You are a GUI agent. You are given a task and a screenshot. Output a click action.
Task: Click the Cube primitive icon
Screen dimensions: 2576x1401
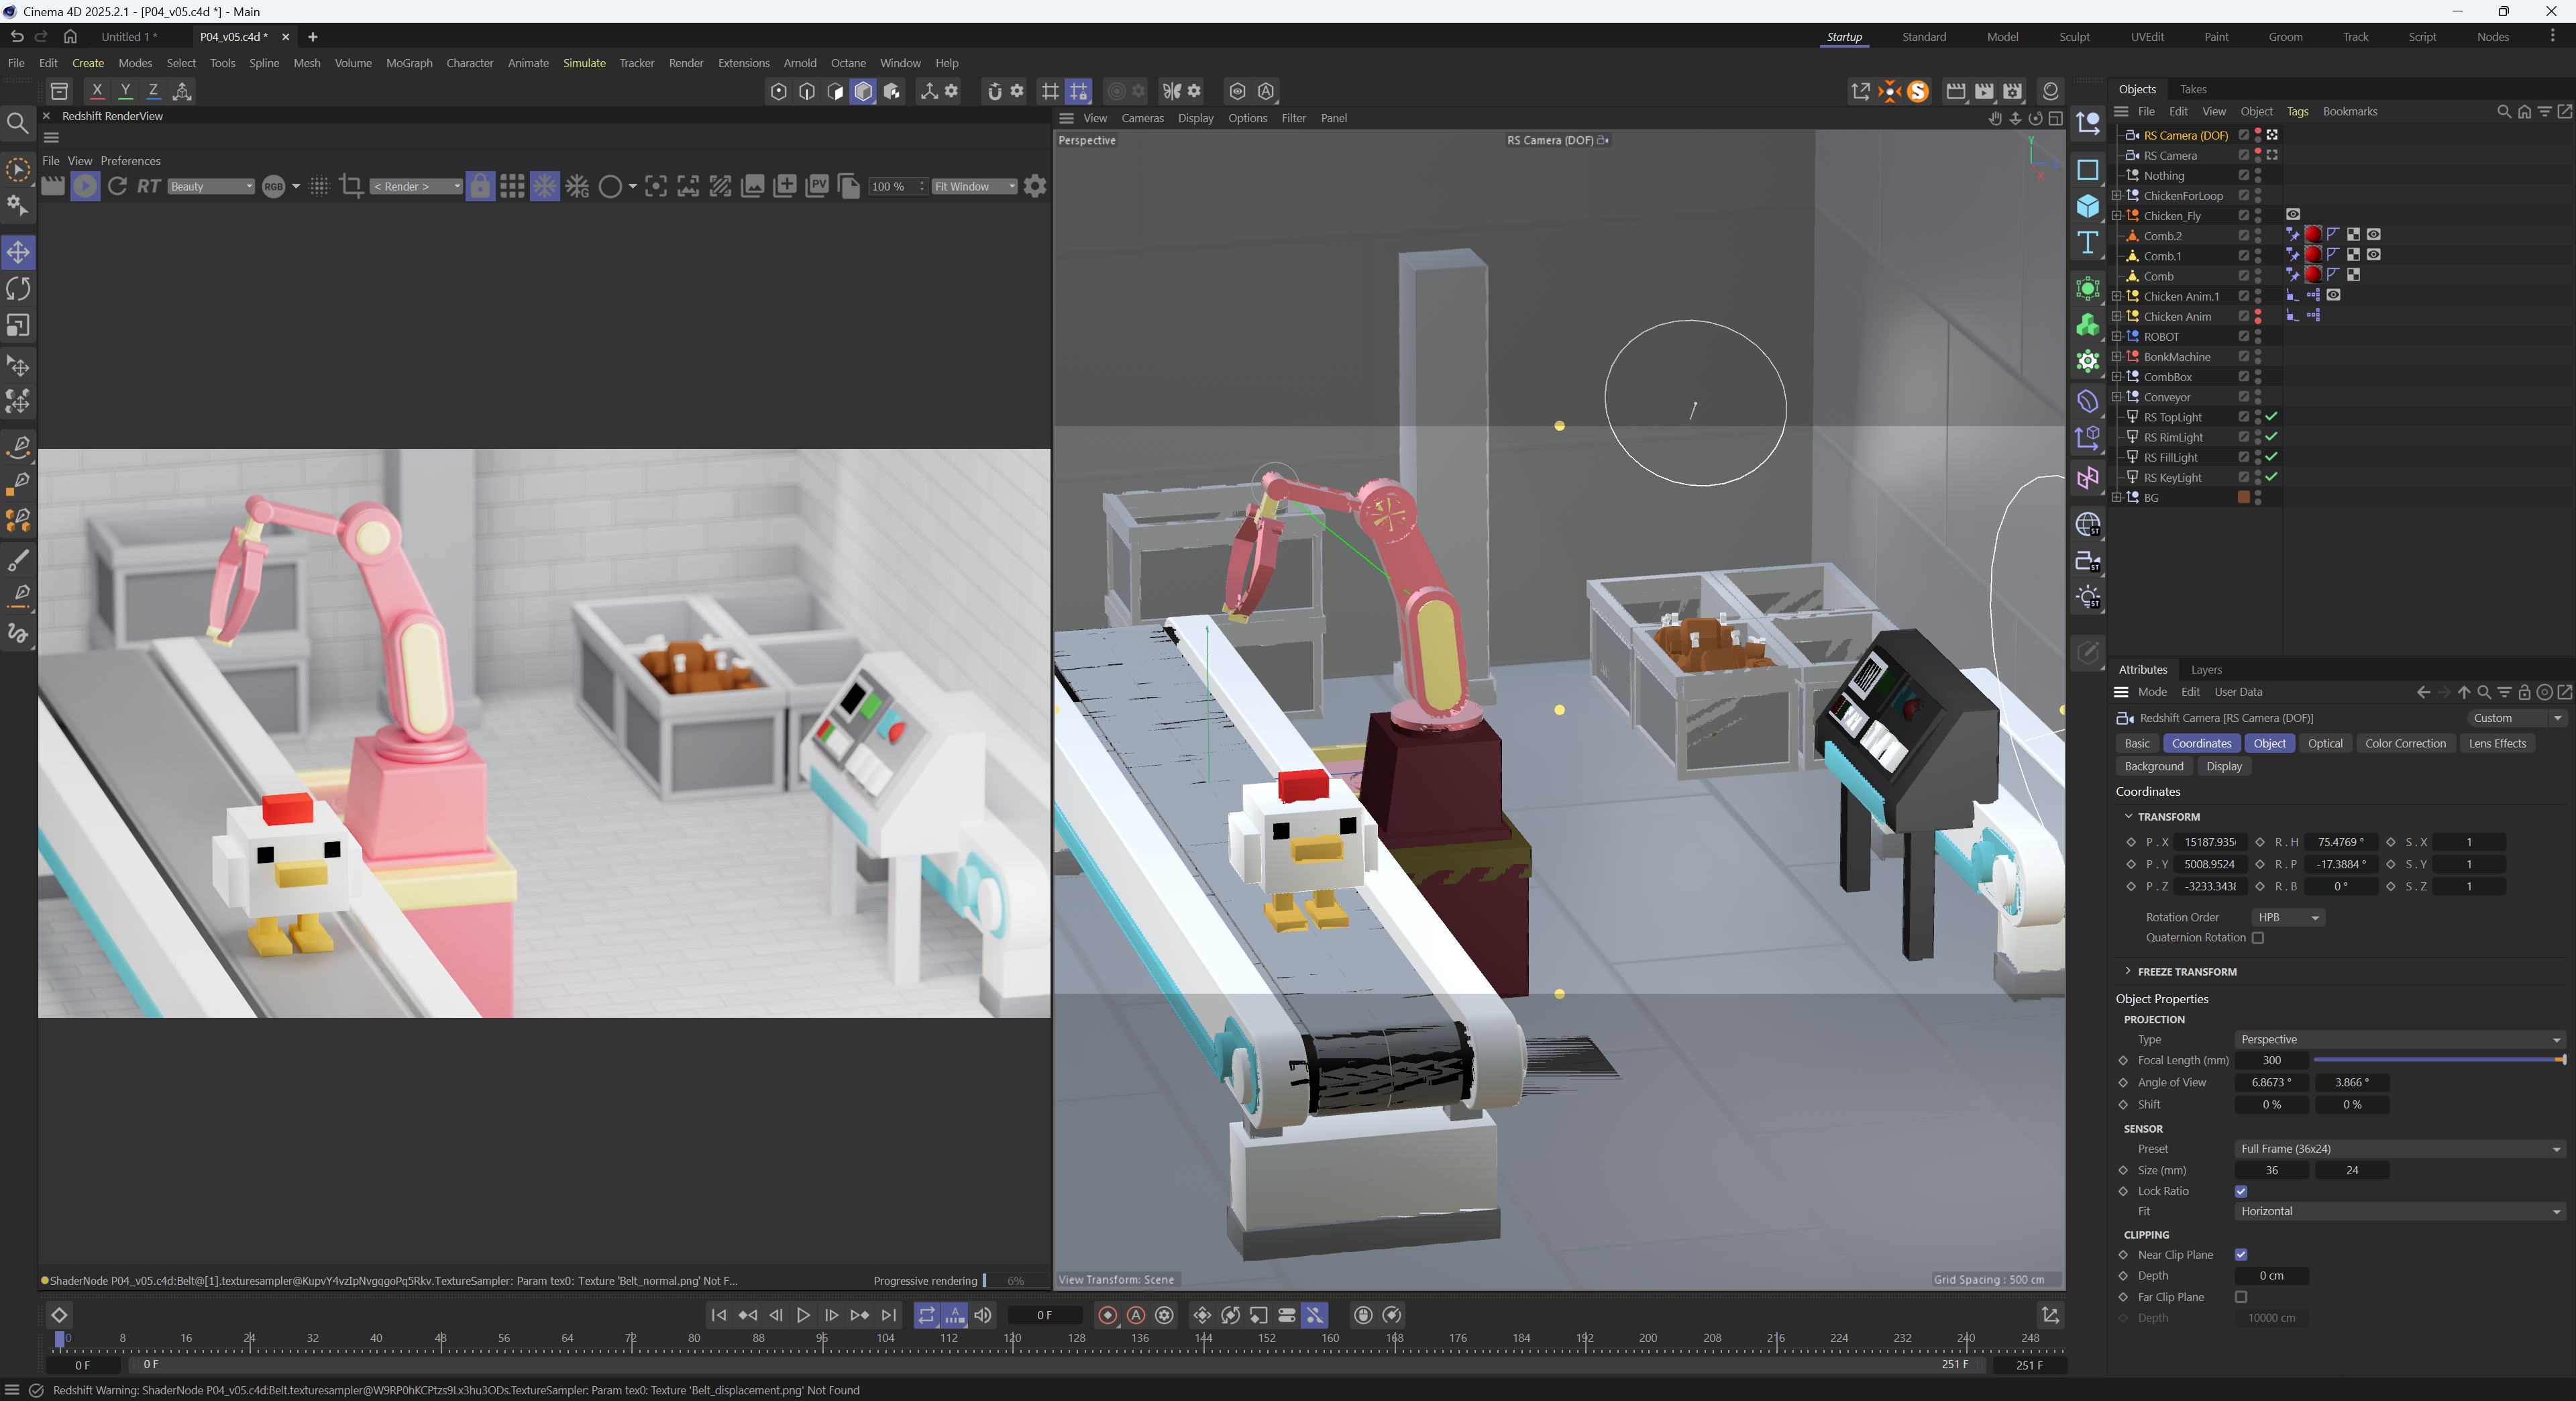(x=2088, y=206)
